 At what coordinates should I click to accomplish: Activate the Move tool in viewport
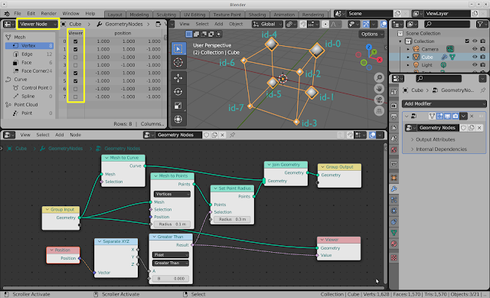pyautogui.click(x=178, y=77)
